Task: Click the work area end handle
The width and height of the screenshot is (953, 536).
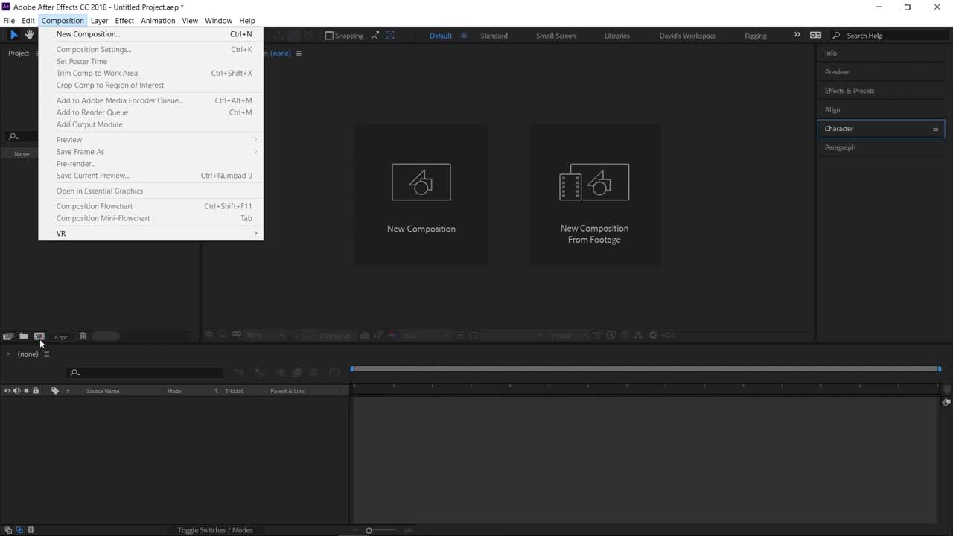Action: tap(939, 368)
